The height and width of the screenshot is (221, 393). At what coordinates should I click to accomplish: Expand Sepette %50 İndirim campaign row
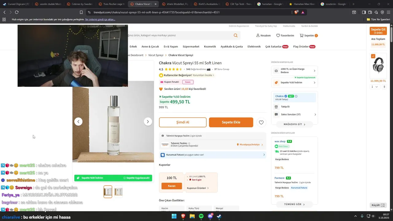[295, 83]
